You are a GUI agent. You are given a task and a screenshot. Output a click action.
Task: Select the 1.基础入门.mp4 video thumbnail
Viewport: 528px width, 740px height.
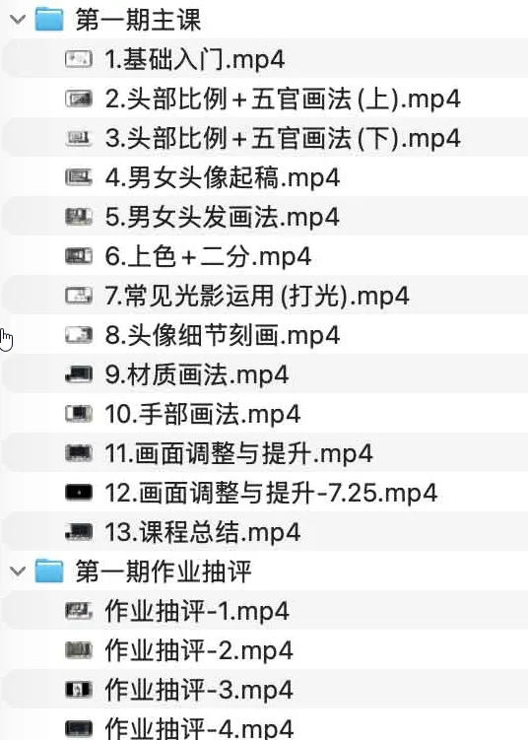pos(79,59)
